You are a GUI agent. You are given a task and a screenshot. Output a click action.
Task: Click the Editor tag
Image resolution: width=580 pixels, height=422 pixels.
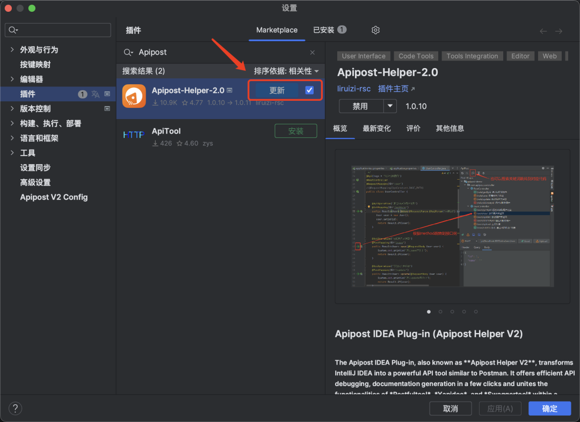(x=520, y=56)
